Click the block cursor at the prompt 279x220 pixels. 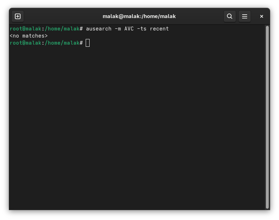(88, 43)
